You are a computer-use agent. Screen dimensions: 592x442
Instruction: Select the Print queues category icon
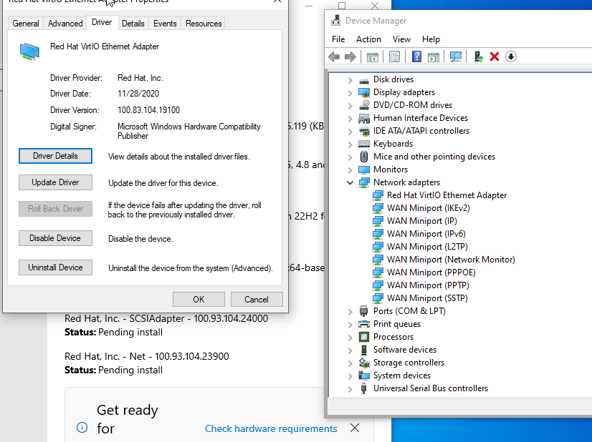click(364, 324)
